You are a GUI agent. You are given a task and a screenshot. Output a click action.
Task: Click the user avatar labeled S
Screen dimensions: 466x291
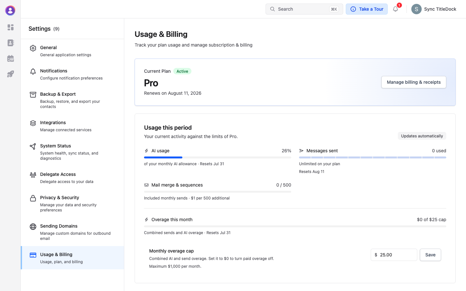(416, 9)
